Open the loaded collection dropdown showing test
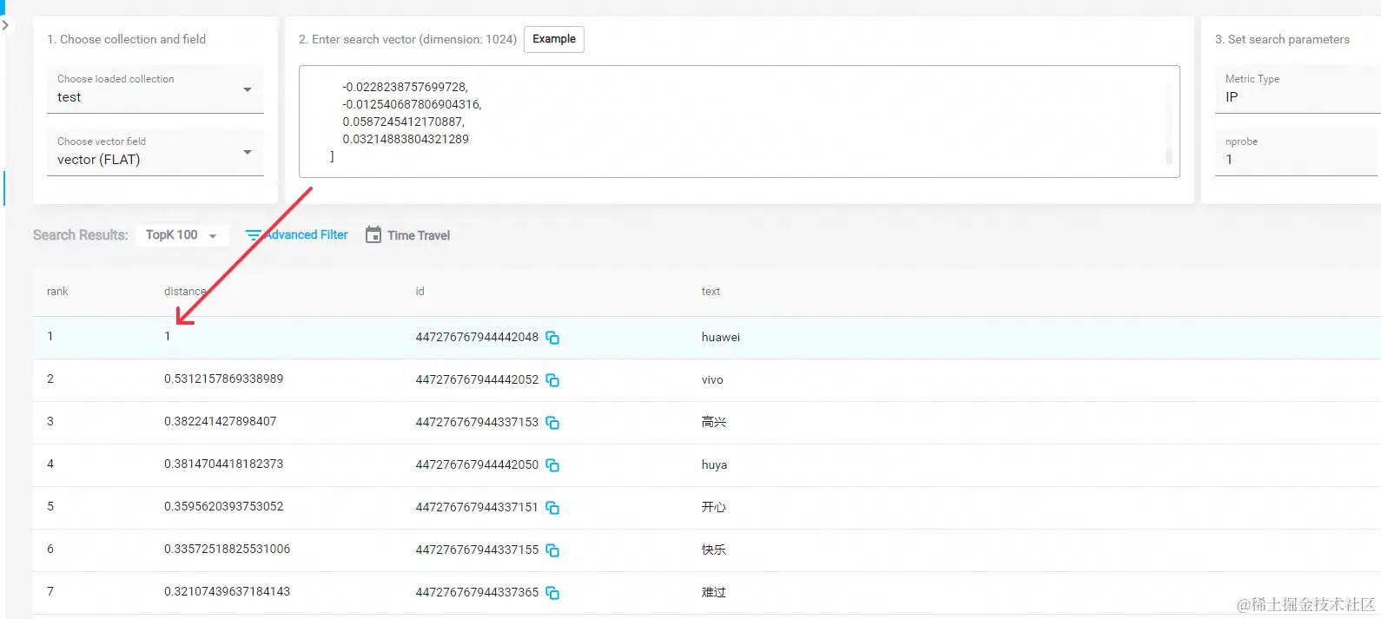This screenshot has width=1381, height=619. [155, 89]
